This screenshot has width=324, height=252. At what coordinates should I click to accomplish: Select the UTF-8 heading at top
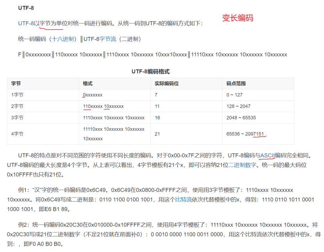(x=26, y=8)
